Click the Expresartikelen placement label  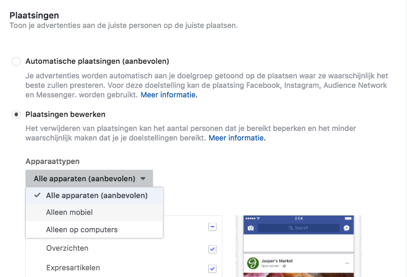pos(73,268)
